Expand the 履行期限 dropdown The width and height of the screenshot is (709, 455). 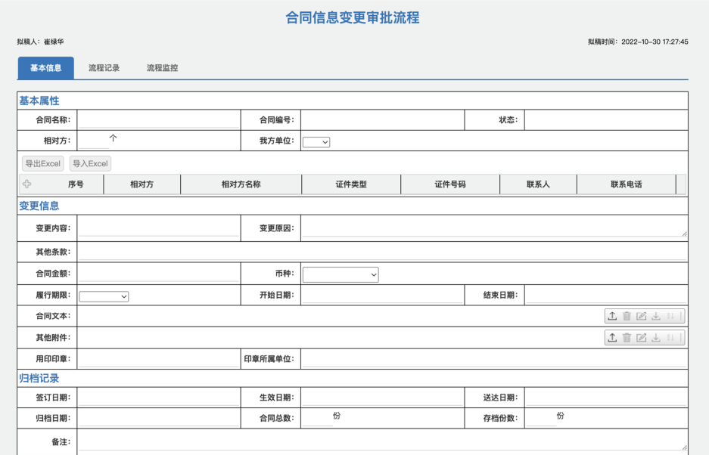click(103, 296)
